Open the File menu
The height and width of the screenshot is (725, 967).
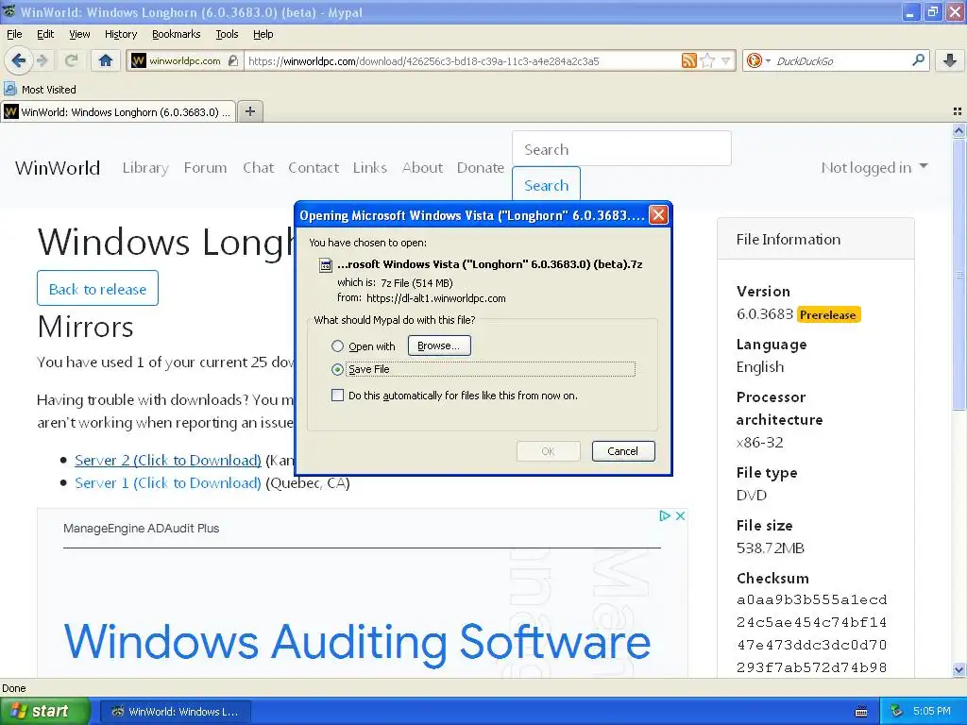[14, 34]
